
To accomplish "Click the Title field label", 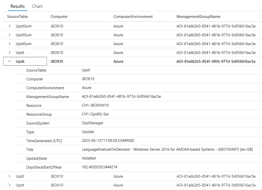I will (30, 150).
